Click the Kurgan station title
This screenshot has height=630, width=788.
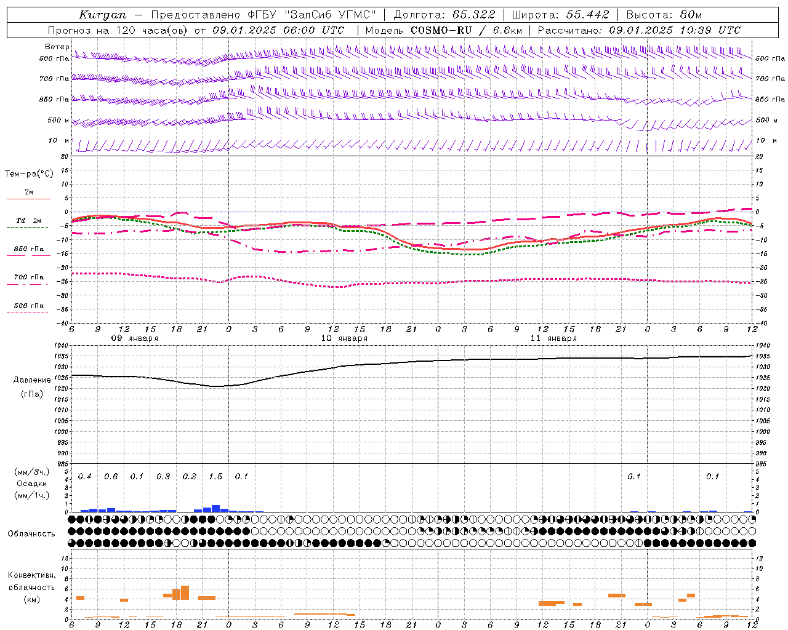click(x=102, y=15)
